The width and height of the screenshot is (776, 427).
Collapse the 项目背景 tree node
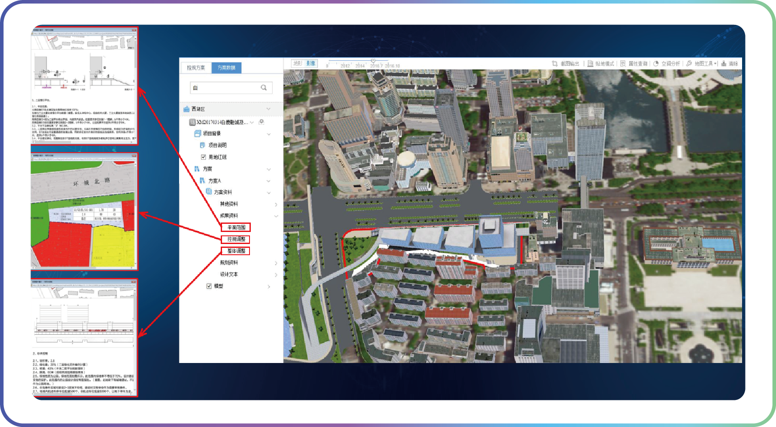(x=269, y=134)
